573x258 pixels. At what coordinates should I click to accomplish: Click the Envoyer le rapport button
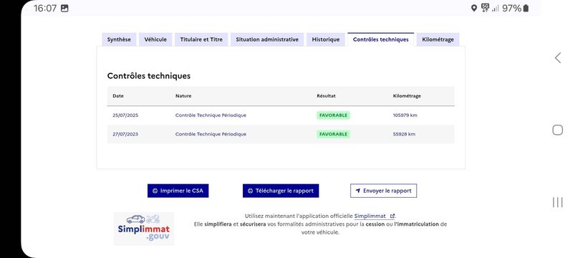pyautogui.click(x=383, y=191)
